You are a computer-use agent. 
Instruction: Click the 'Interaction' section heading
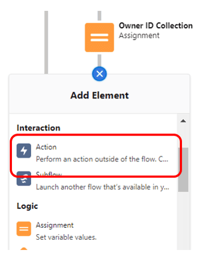38,128
